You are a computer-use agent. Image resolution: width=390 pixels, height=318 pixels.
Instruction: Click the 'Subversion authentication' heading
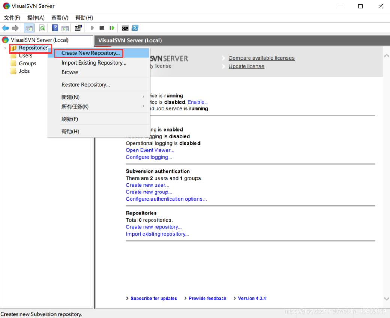pos(158,171)
